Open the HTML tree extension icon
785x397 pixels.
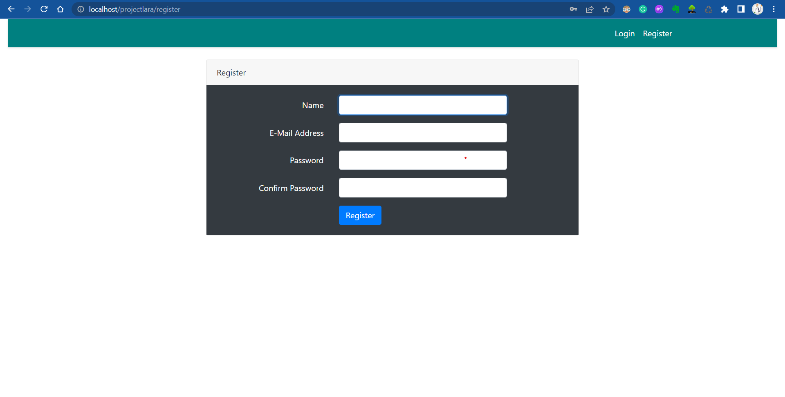coord(692,9)
